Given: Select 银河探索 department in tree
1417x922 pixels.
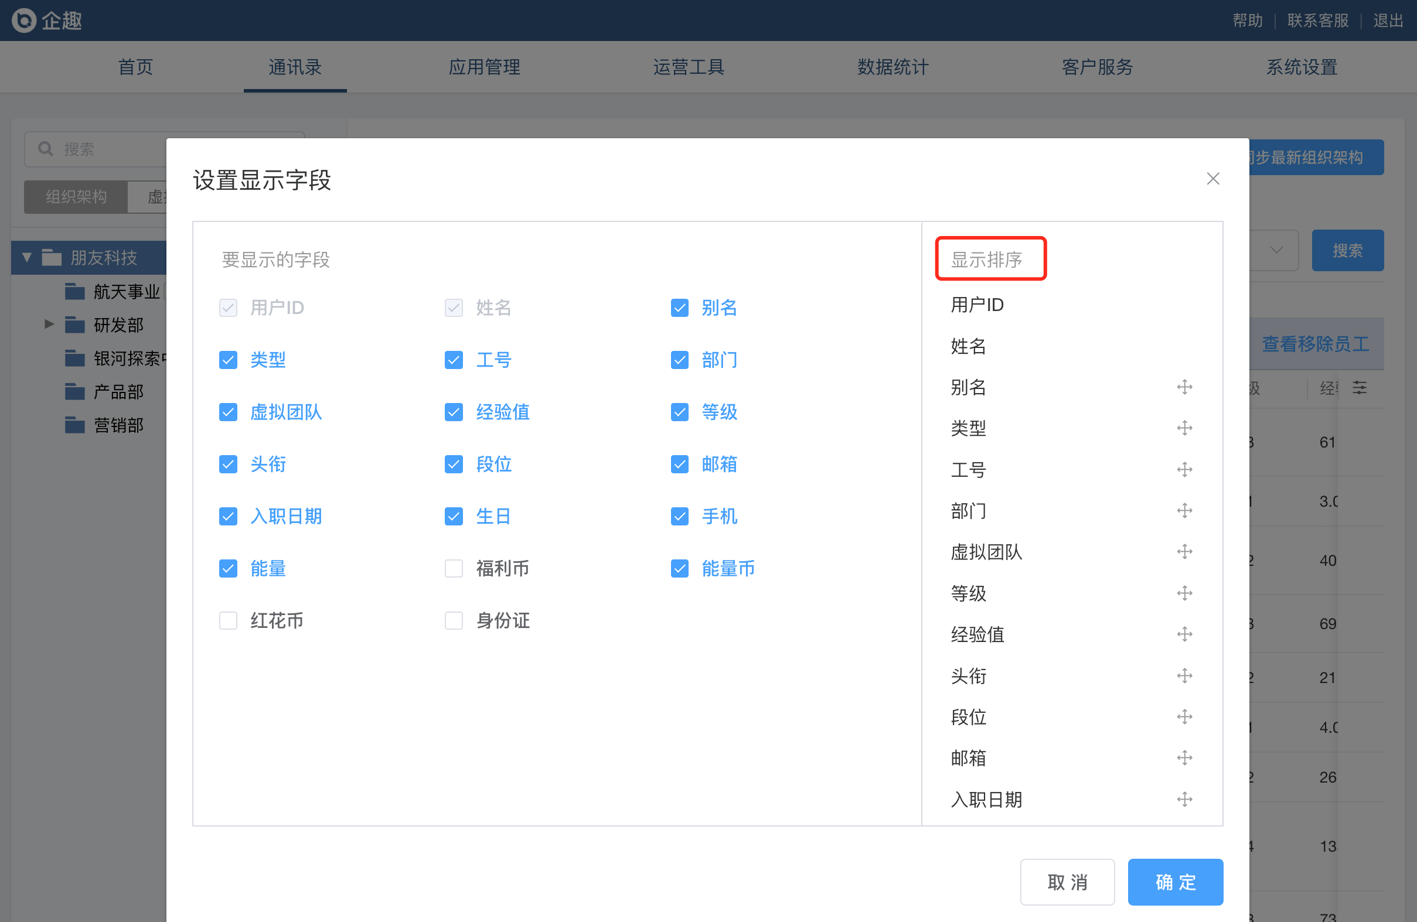Looking at the screenshot, I should pyautogui.click(x=130, y=358).
